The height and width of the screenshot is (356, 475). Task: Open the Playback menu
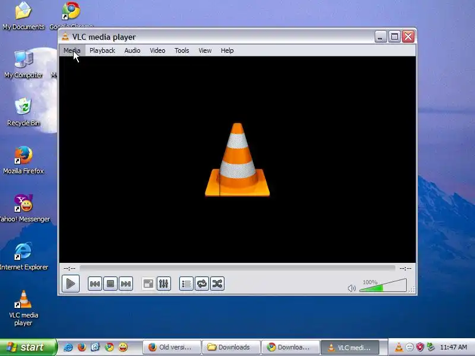tap(102, 50)
